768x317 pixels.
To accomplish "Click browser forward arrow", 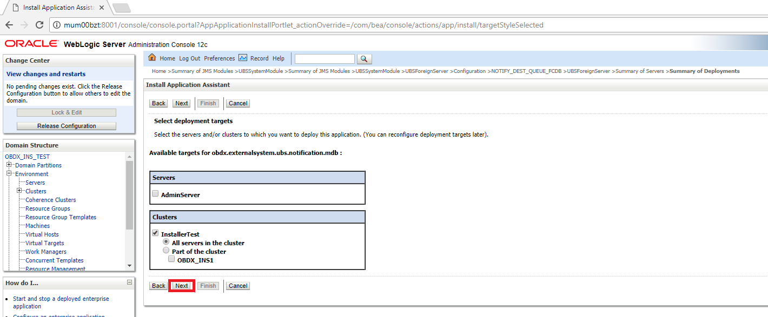I will pos(24,25).
